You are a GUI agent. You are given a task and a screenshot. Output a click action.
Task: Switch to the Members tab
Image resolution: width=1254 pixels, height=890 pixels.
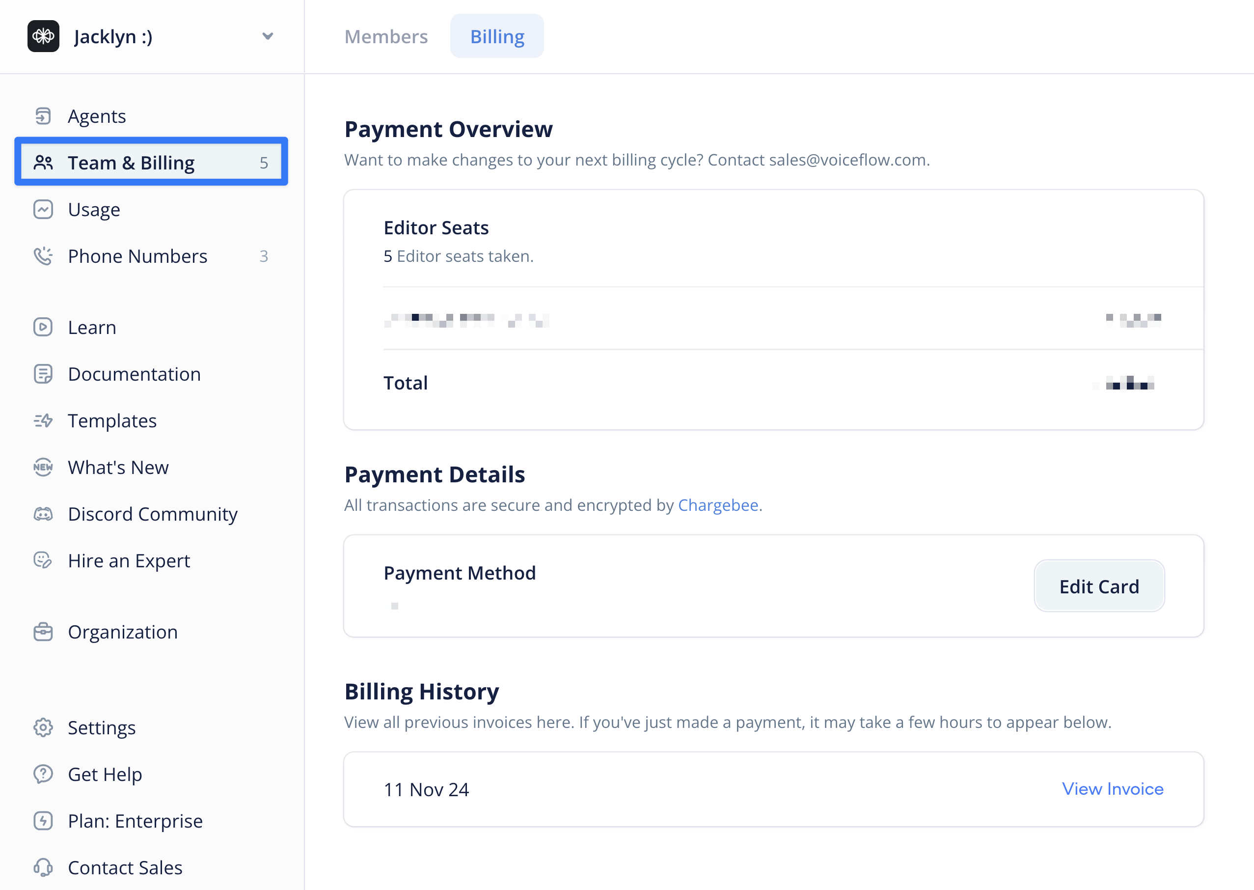point(386,36)
